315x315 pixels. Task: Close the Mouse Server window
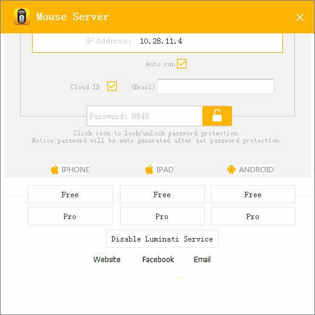pyautogui.click(x=300, y=18)
